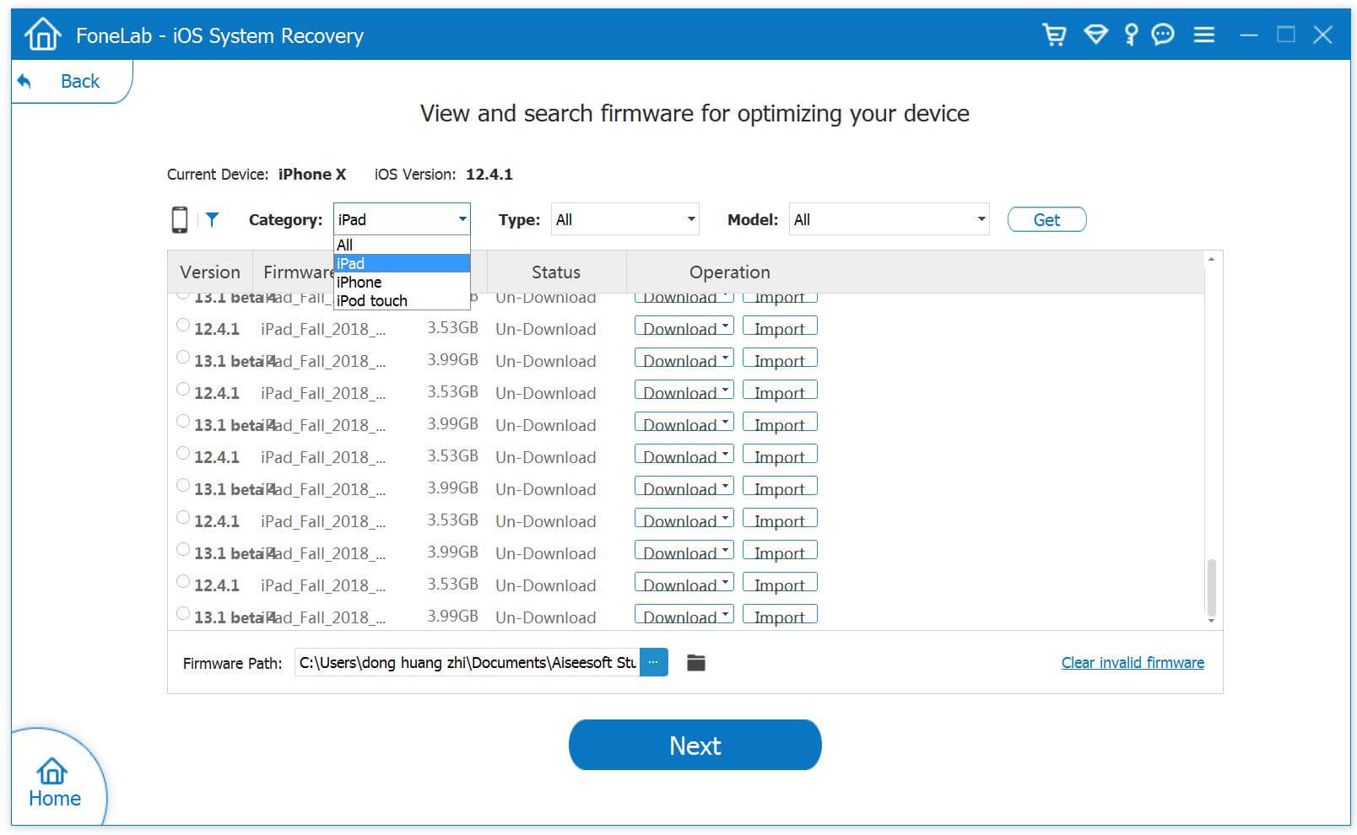
Task: Maximize the FoneLab window
Action: 1286,35
